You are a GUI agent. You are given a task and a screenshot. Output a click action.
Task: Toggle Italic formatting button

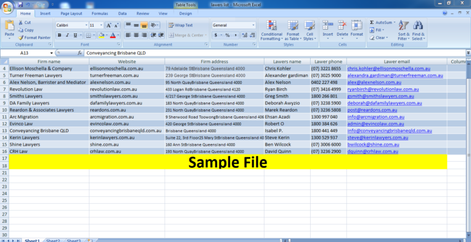coord(67,35)
